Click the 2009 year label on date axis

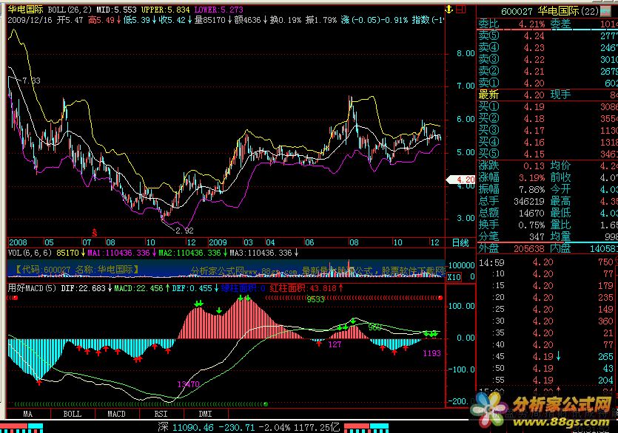click(x=218, y=242)
